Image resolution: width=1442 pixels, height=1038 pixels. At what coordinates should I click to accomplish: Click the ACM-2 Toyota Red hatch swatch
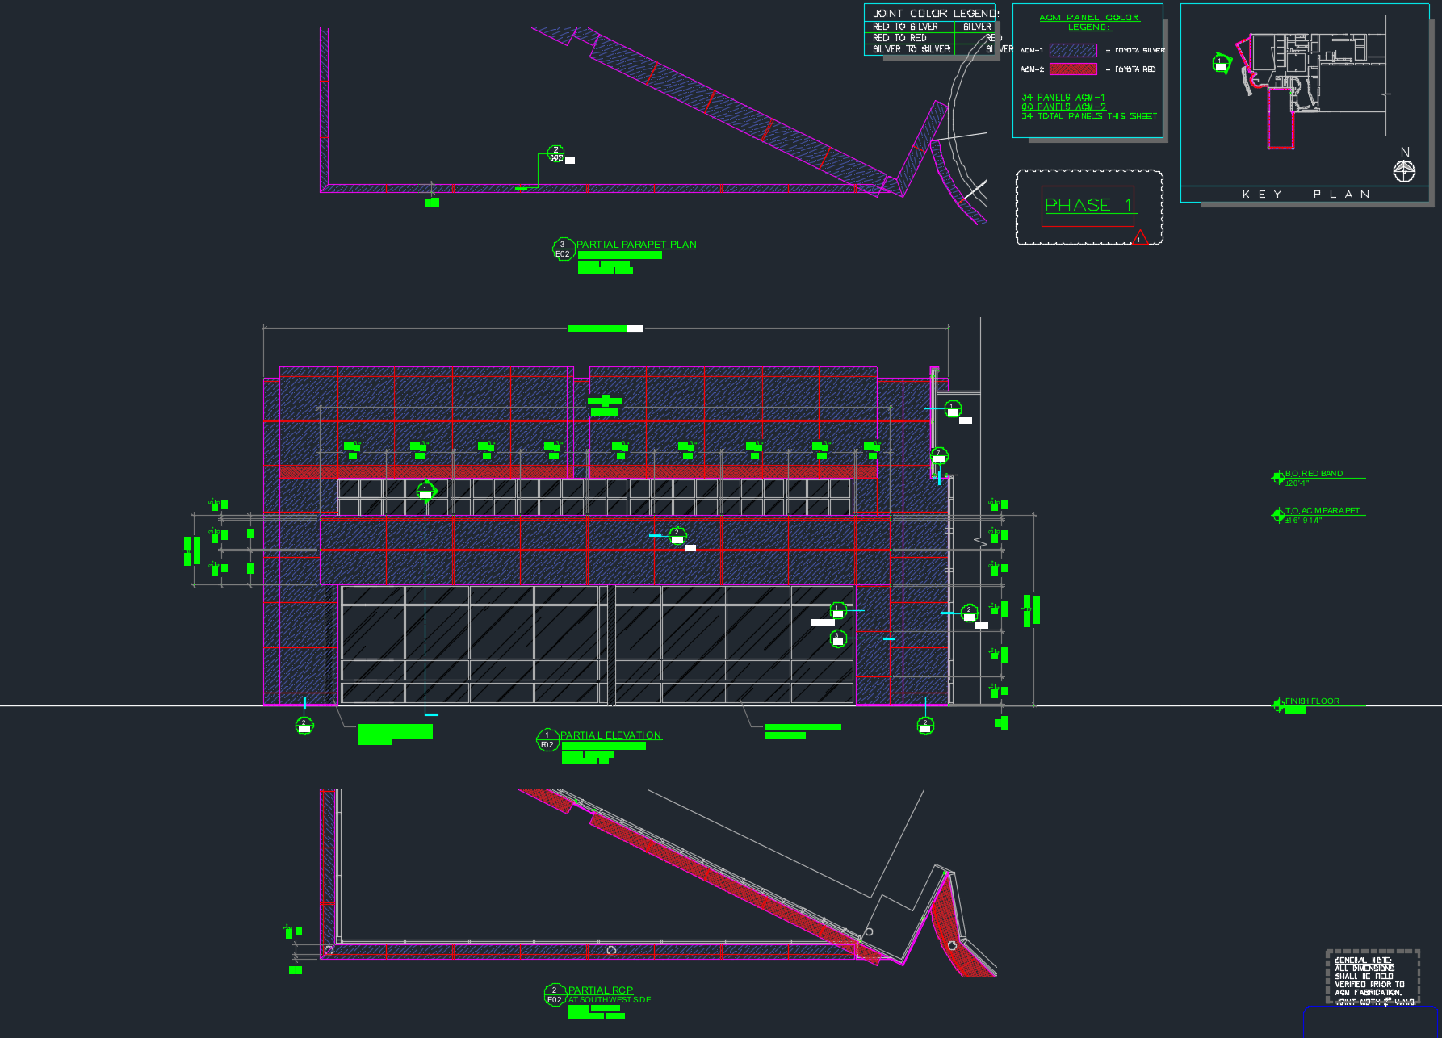click(1073, 69)
